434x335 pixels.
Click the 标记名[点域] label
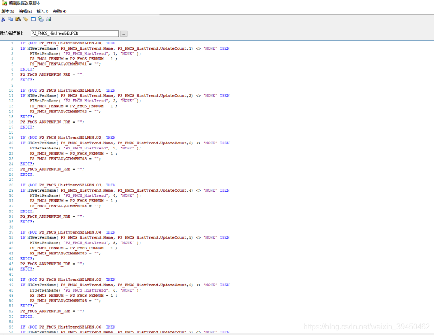(x=11, y=33)
